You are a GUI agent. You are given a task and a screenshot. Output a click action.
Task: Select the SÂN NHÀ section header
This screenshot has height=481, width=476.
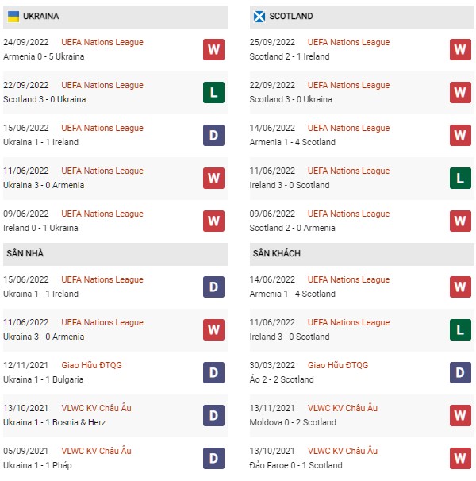coord(116,254)
